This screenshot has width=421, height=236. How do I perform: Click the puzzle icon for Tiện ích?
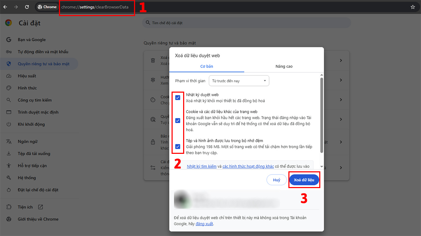click(9, 207)
